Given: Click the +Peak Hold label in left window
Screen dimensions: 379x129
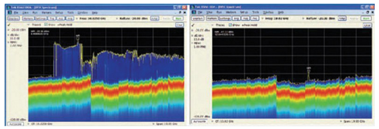Looking at the screenshot, I should [65, 25].
